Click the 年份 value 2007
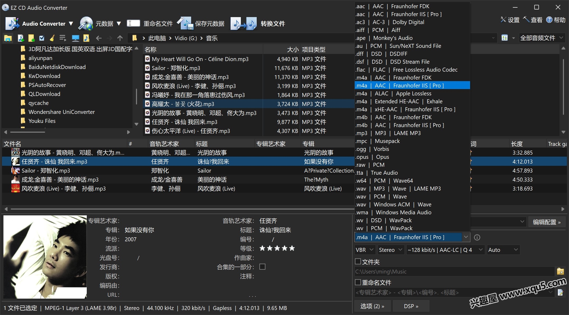Viewport: 569px width, 315px height. click(x=131, y=239)
